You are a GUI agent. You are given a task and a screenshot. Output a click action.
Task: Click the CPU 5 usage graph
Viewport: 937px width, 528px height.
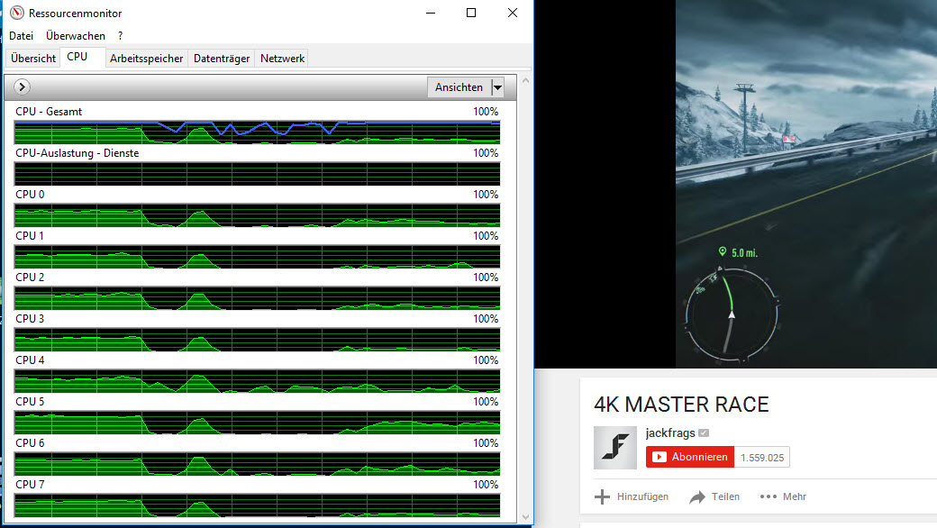[x=257, y=423]
